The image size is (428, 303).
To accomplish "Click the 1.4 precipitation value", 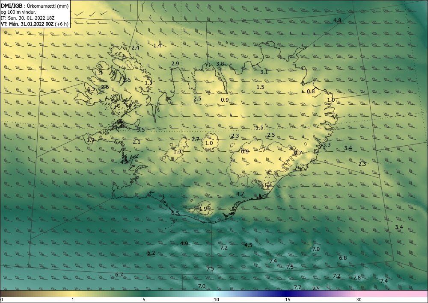I will [x=157, y=45].
